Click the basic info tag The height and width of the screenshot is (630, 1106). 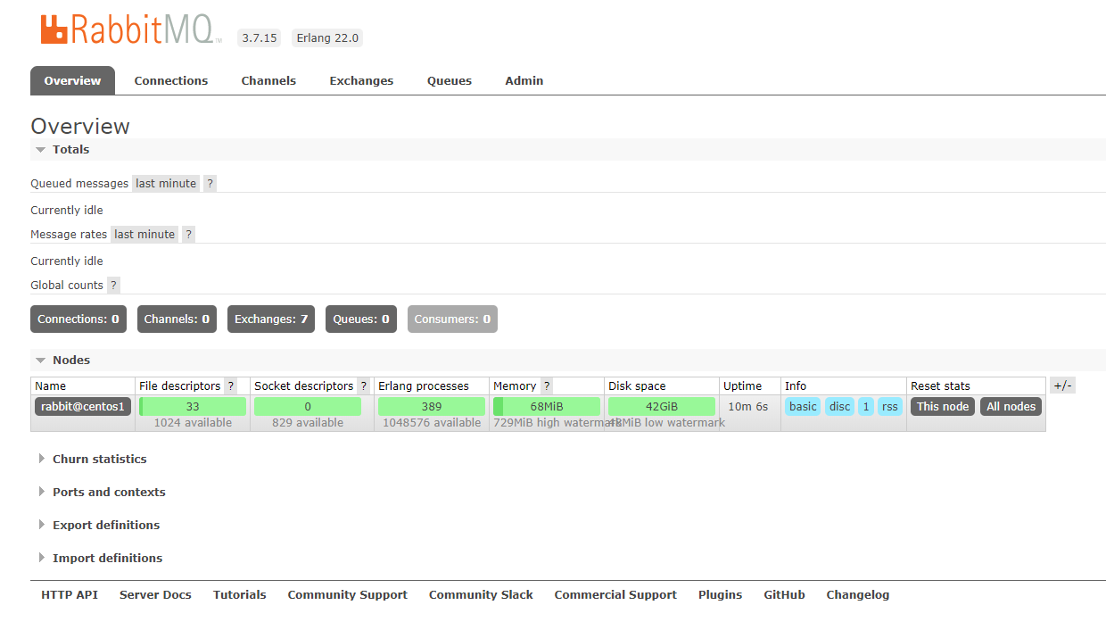click(x=803, y=406)
